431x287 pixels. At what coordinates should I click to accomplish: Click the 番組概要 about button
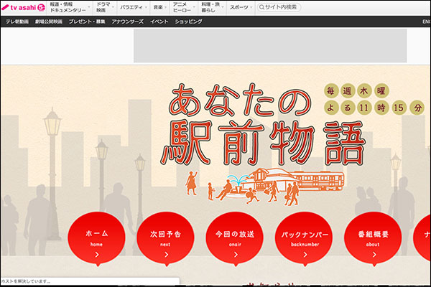(371, 237)
